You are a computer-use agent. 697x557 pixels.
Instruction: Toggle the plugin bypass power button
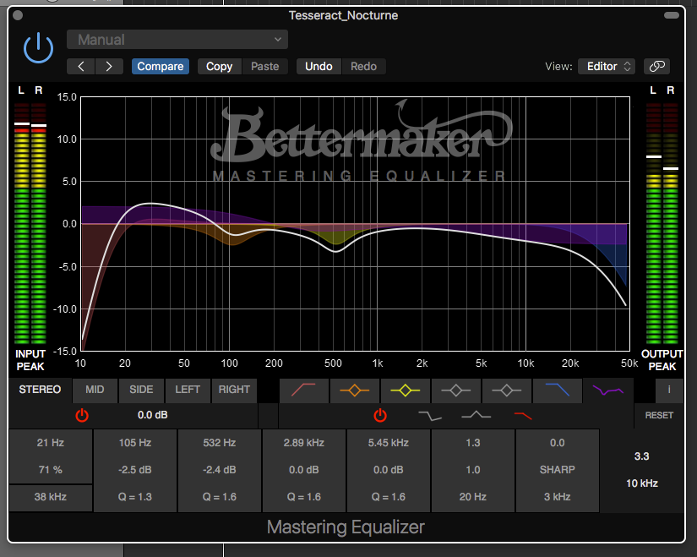[38, 50]
